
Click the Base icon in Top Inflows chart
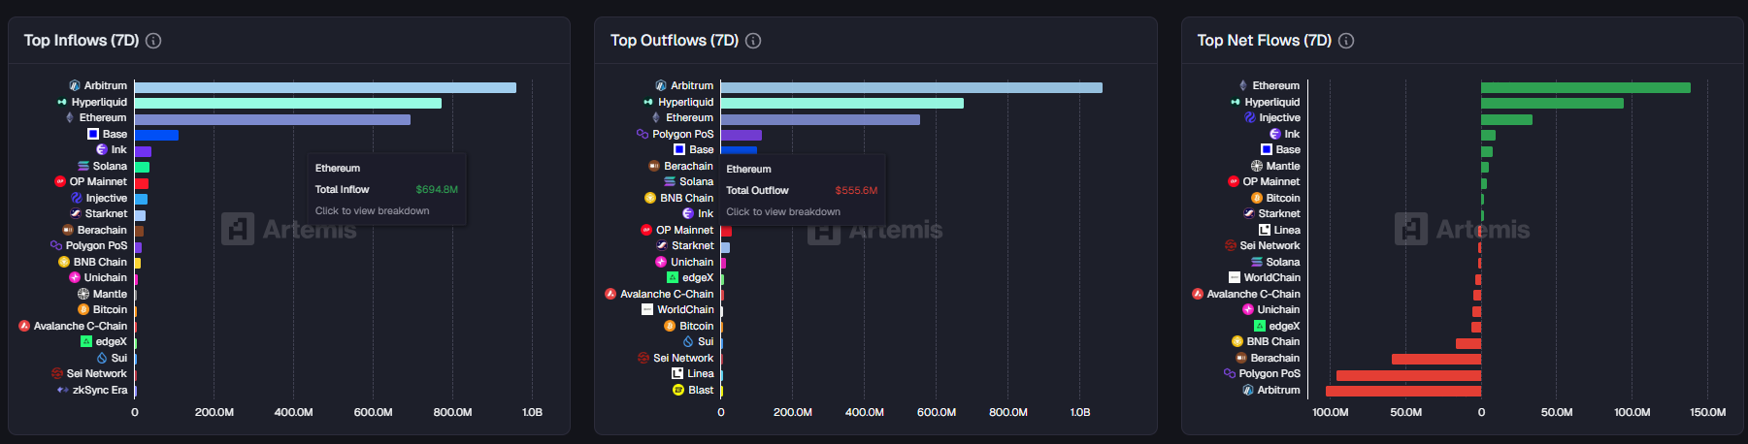click(93, 134)
